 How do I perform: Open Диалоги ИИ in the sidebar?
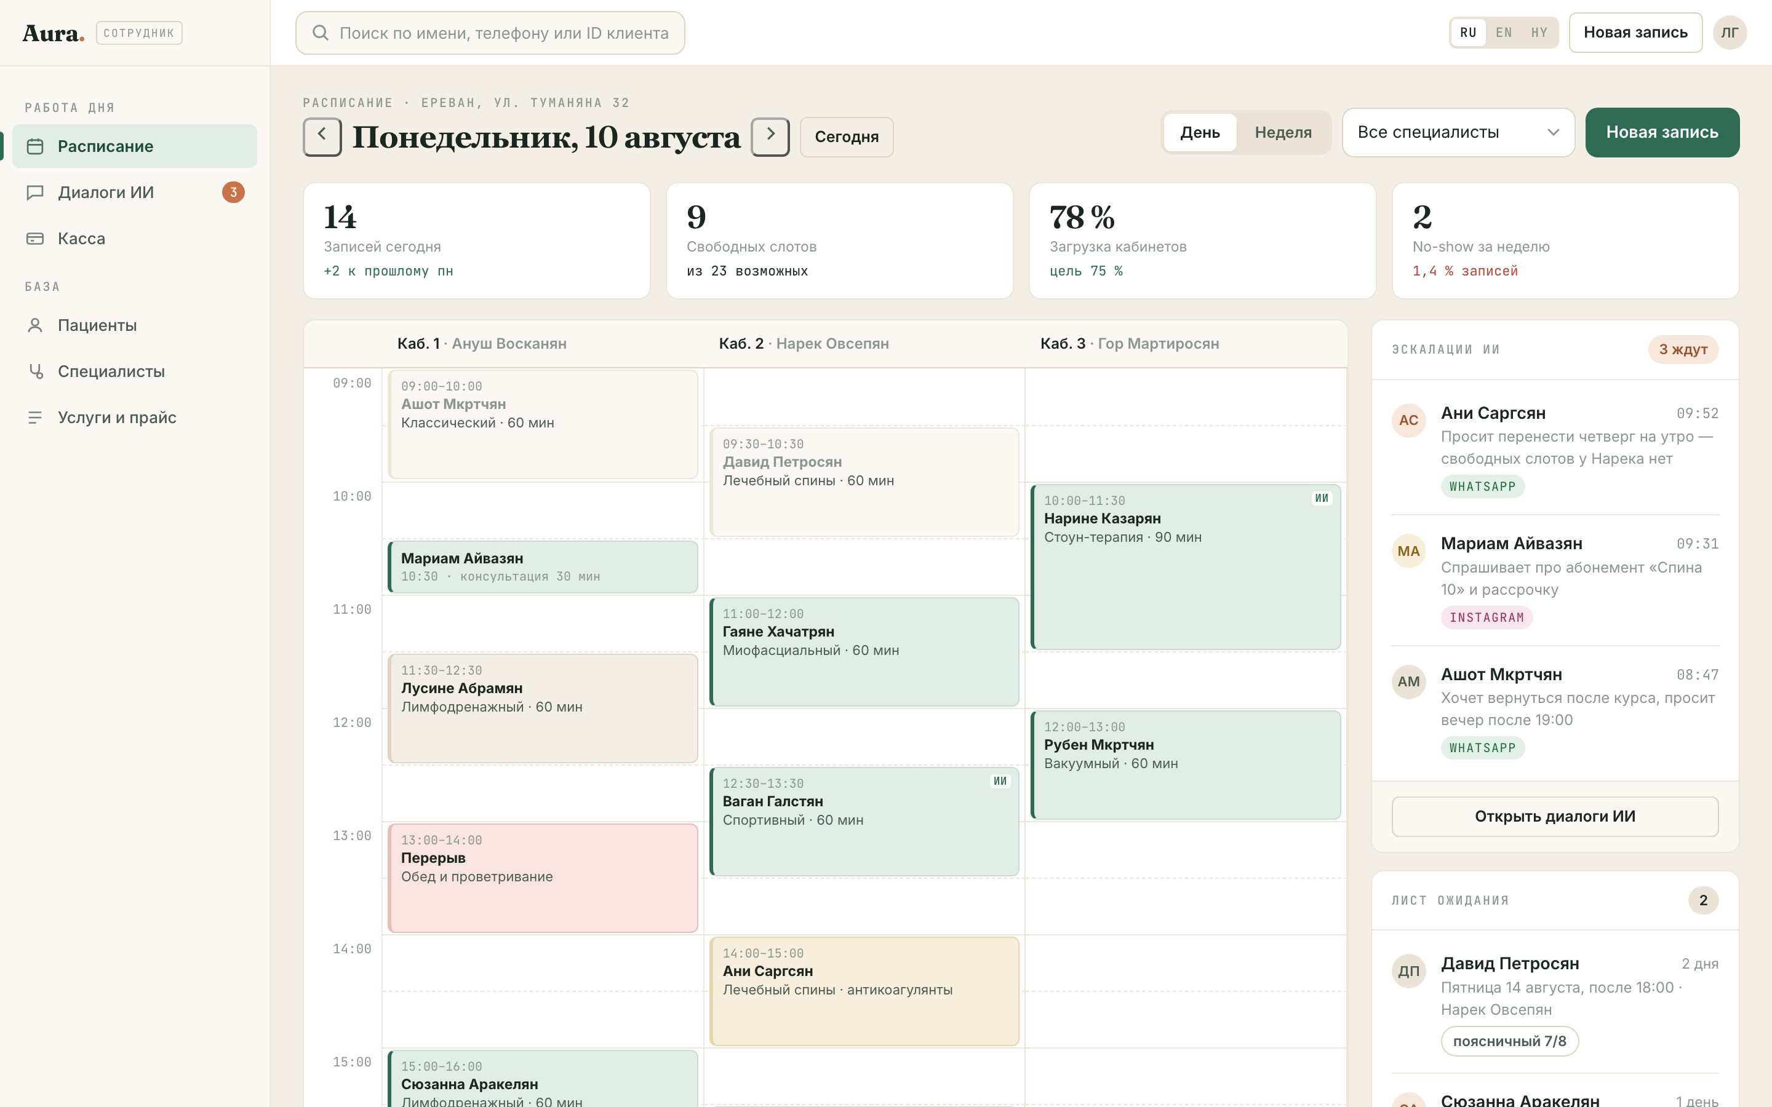click(x=135, y=192)
